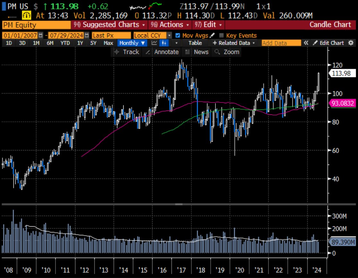358x278 pixels.
Task: Click the start date field 01/01/2007
Action: click(20, 35)
